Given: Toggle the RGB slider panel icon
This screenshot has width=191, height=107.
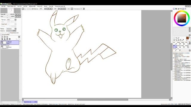Looking at the screenshot, I should pos(176,9).
